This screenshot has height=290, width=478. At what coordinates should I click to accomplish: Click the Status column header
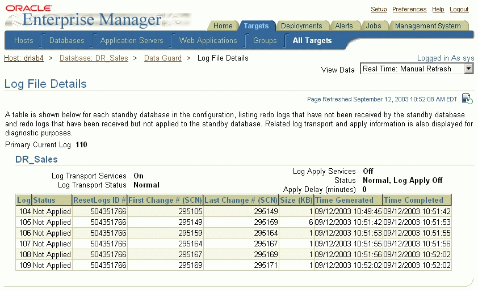pyautogui.click(x=52, y=201)
